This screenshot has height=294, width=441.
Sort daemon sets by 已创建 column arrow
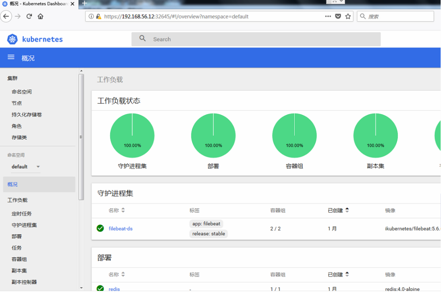347,210
